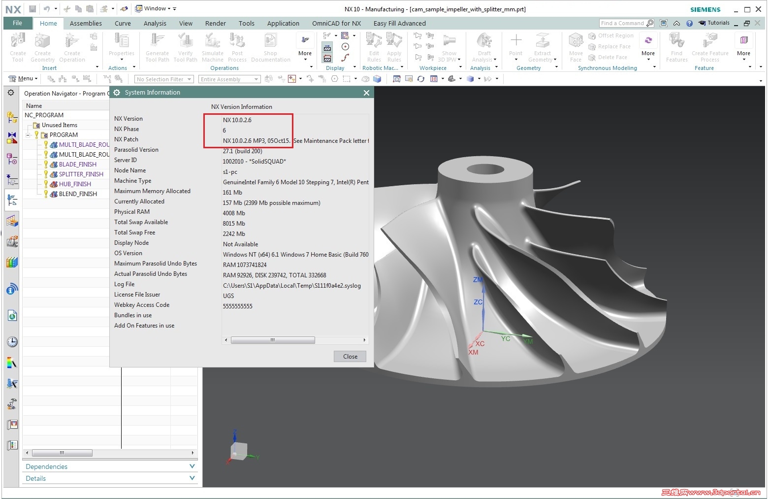Click the Save icon in the quick access toolbar
This screenshot has width=770, height=499.
(x=32, y=9)
